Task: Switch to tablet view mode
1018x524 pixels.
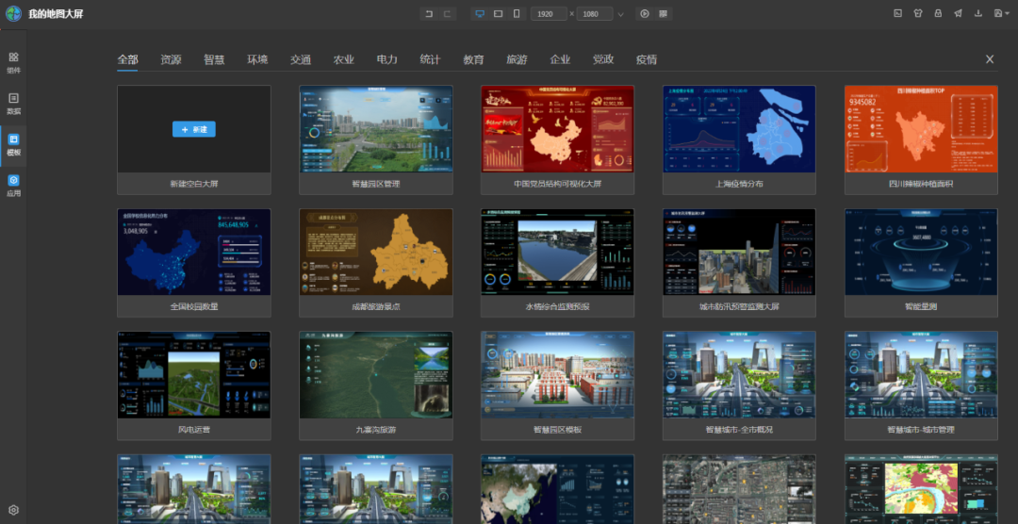Action: pyautogui.click(x=499, y=13)
